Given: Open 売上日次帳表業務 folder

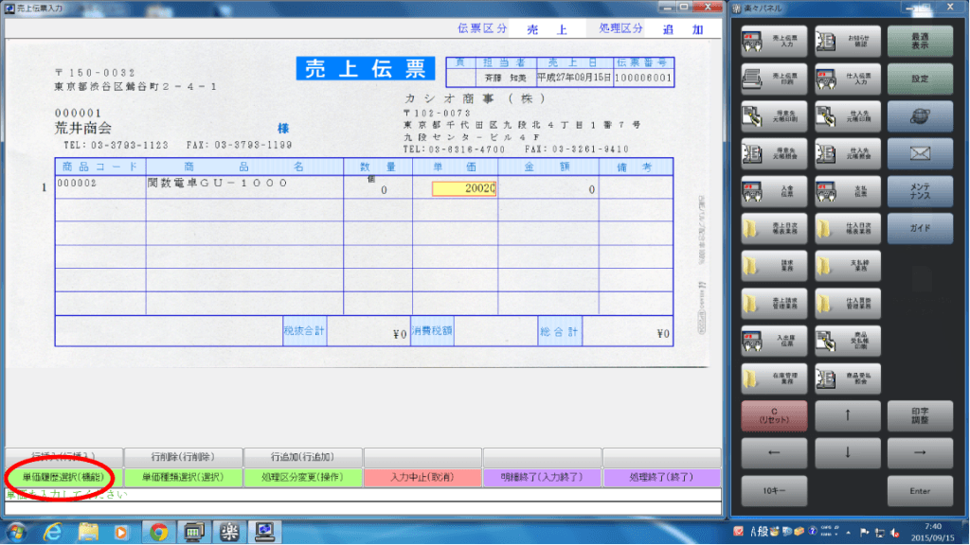Looking at the screenshot, I should [774, 229].
